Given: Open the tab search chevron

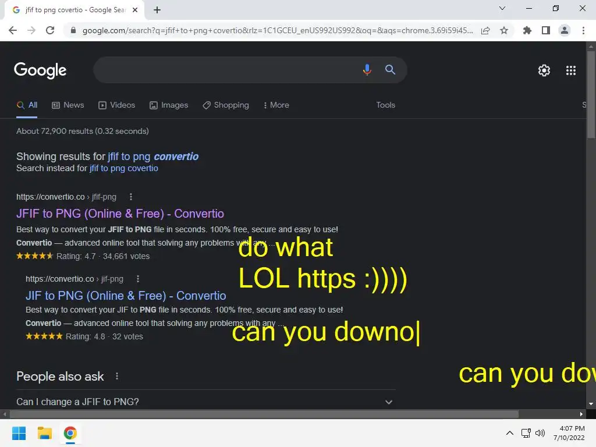Looking at the screenshot, I should point(502,8).
